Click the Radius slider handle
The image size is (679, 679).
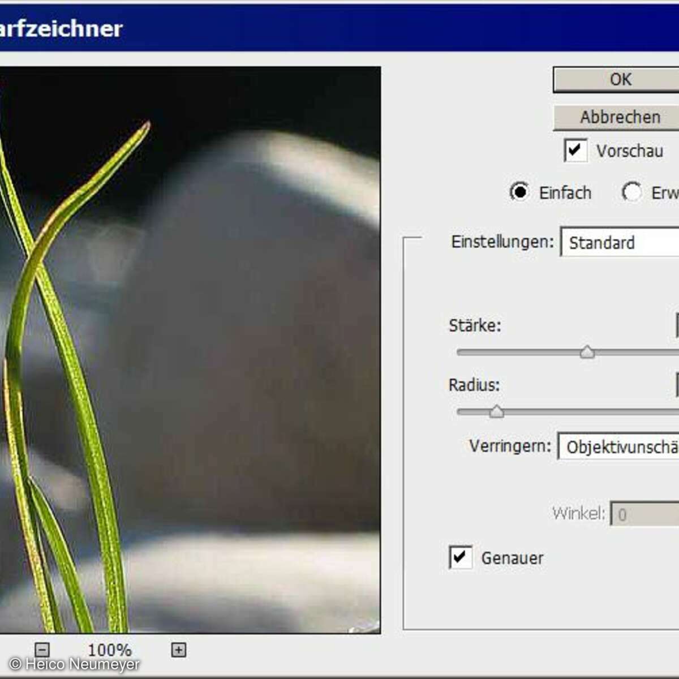[496, 412]
